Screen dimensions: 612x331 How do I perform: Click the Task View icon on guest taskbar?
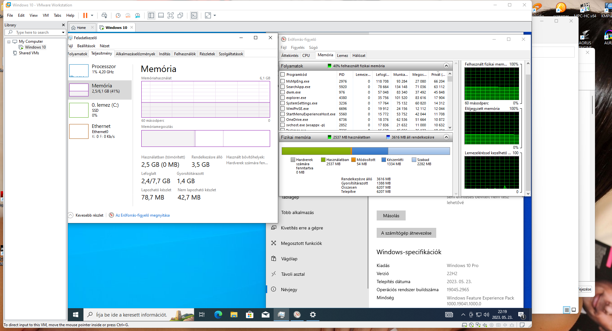(x=202, y=315)
